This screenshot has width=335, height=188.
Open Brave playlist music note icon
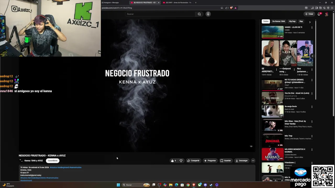[x=312, y=8]
